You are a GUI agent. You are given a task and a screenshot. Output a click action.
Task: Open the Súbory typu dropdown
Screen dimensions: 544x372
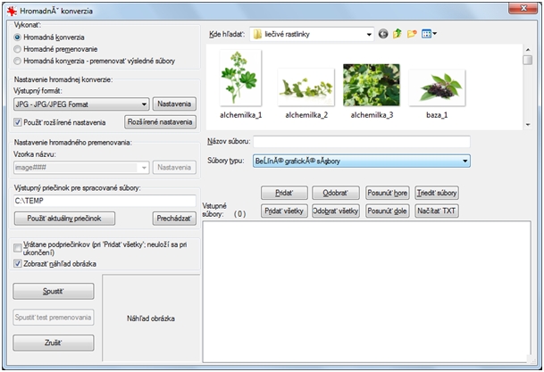362,161
